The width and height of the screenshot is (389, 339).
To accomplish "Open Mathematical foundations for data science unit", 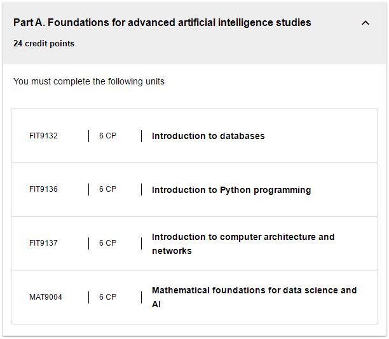I will pyautogui.click(x=254, y=297).
